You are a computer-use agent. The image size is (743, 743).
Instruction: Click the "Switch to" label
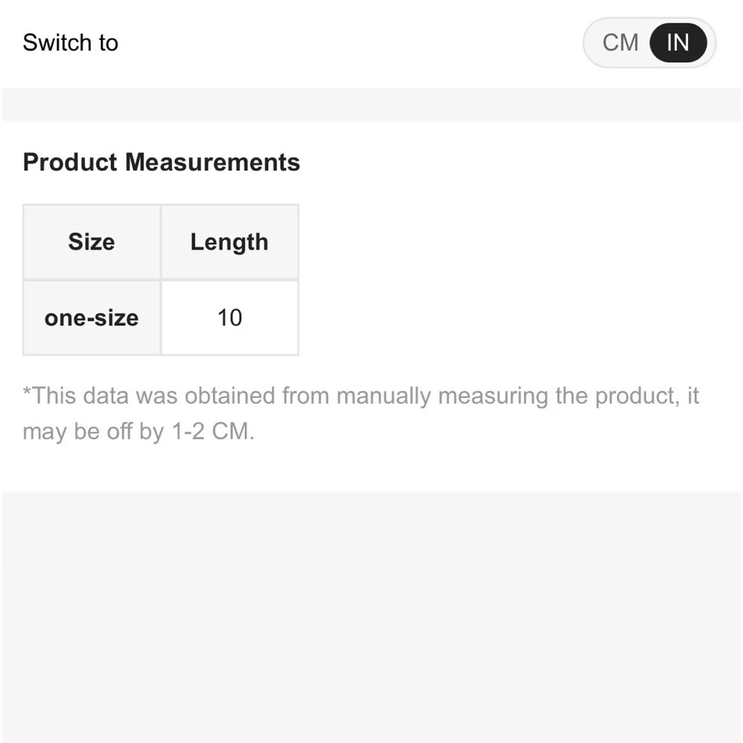point(71,43)
